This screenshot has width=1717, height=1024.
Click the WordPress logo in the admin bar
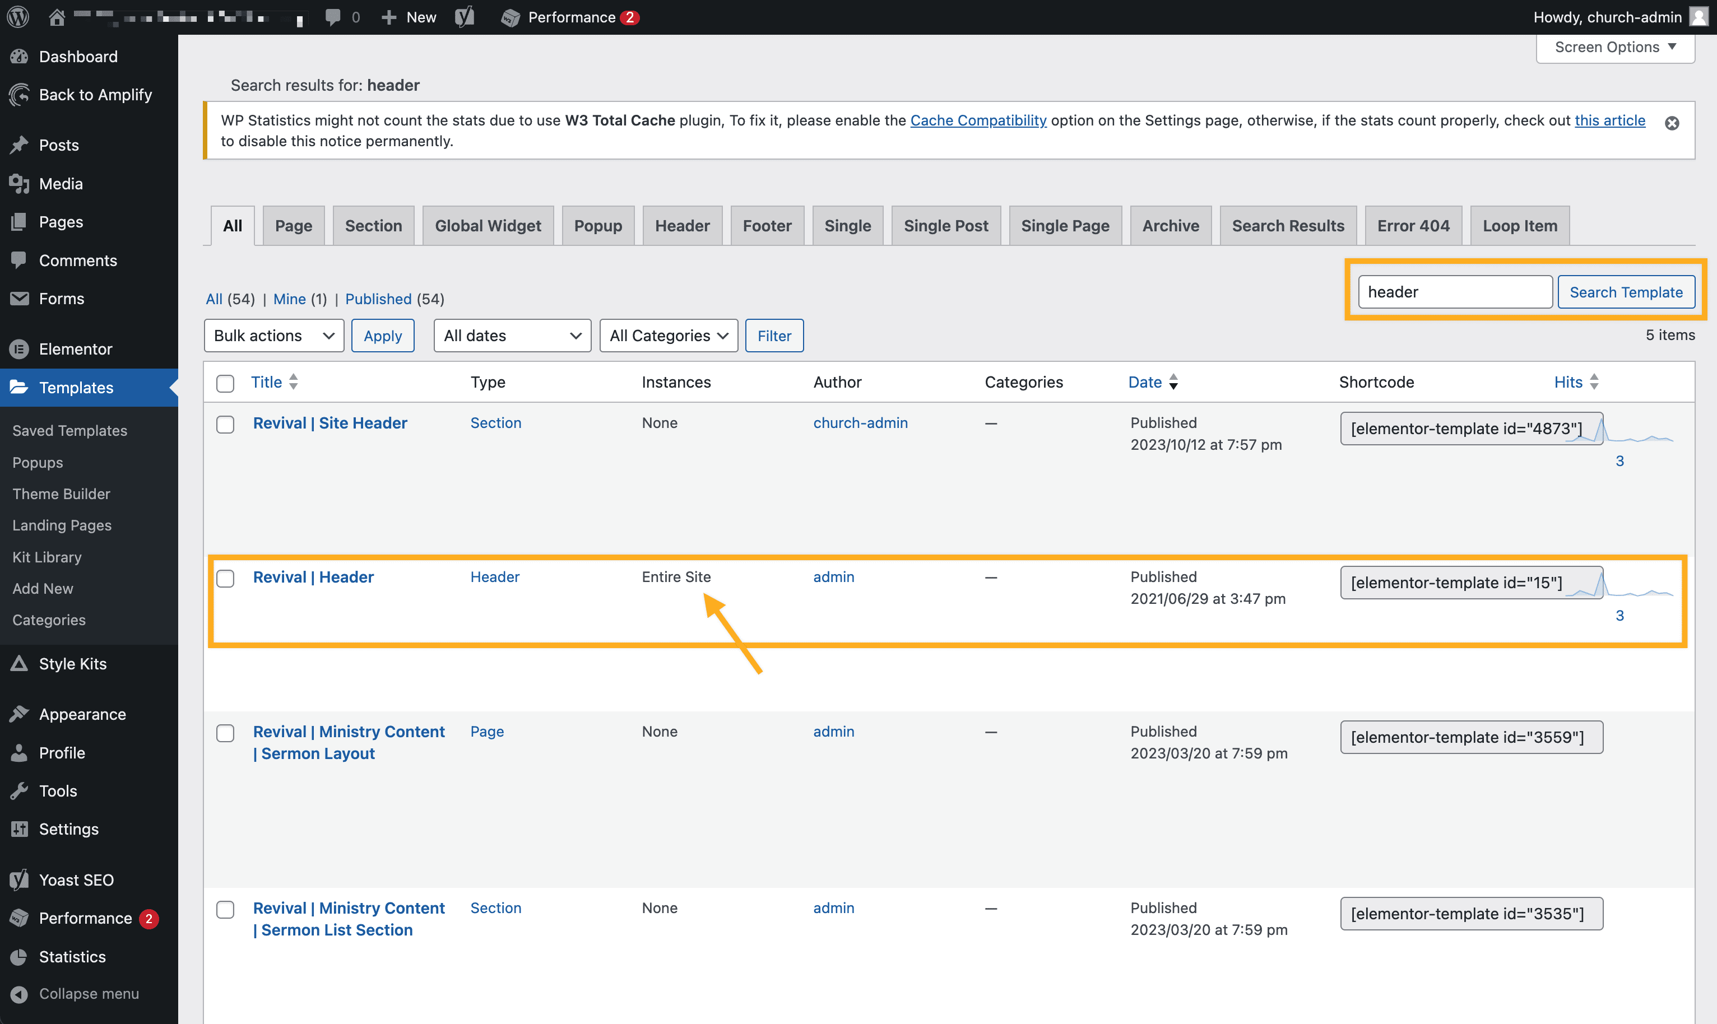(17, 17)
